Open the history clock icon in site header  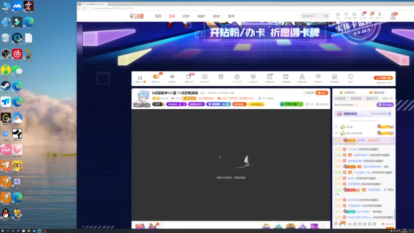click(x=338, y=15)
